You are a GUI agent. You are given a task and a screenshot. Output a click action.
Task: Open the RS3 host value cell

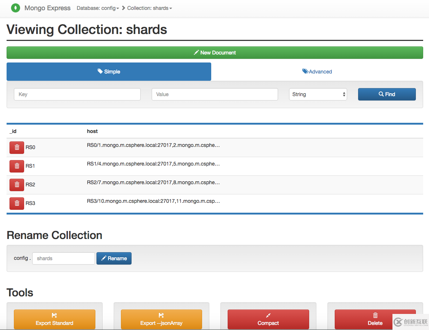[153, 201]
